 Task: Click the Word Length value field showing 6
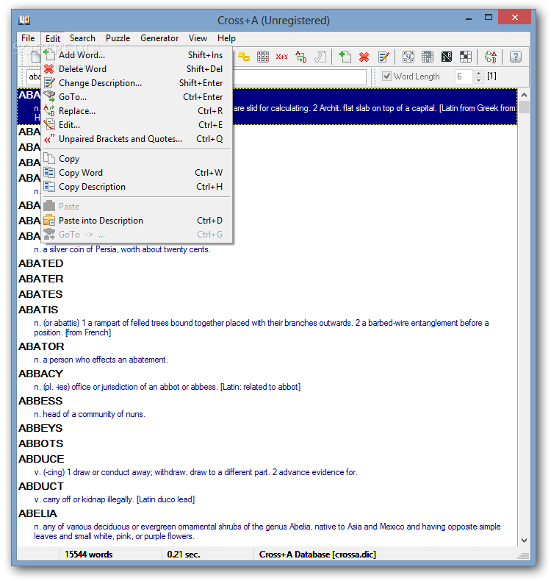[x=464, y=76]
